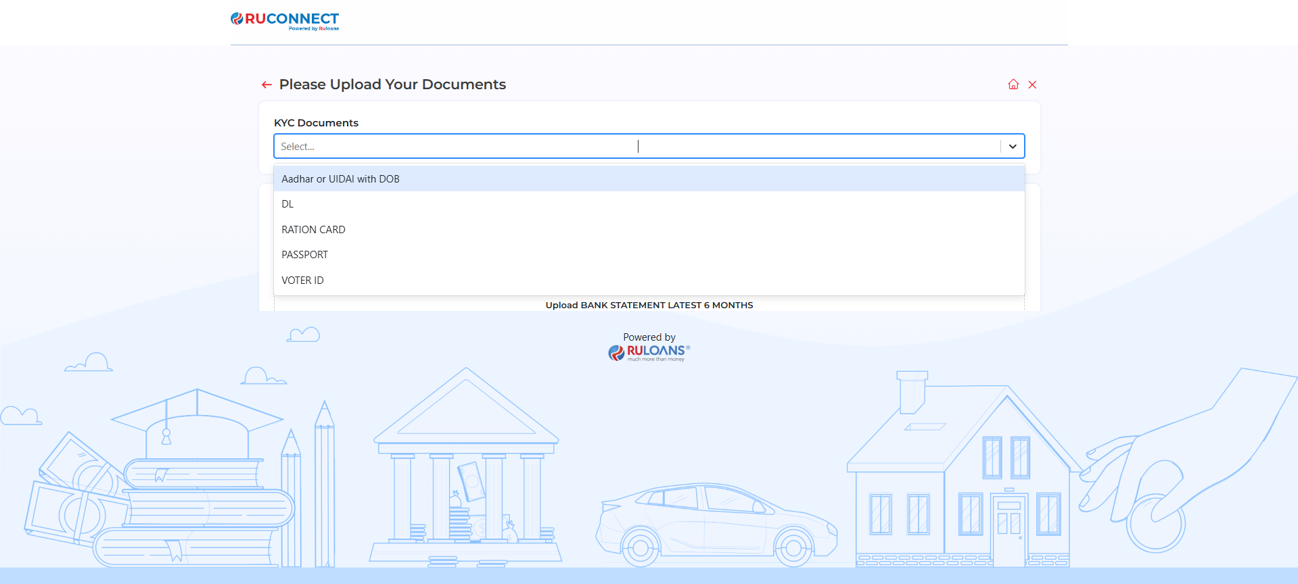The image size is (1298, 584).
Task: Click the Please Upload Your Documents heading
Action: click(x=392, y=84)
